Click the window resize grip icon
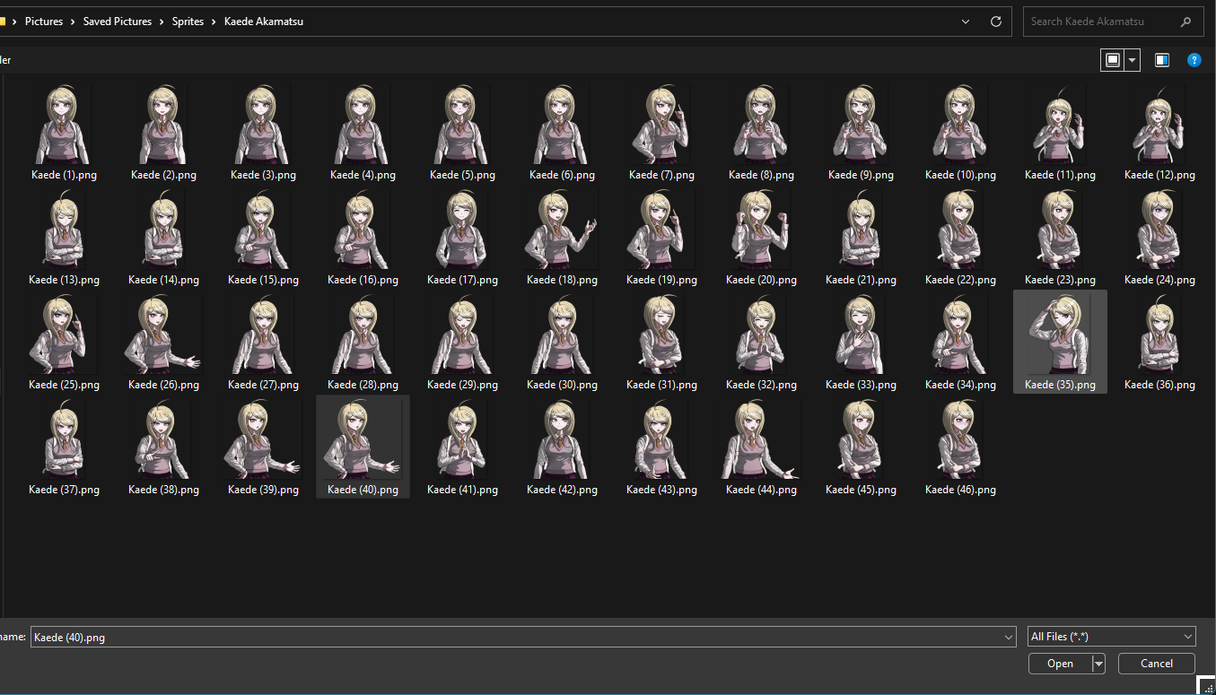This screenshot has height=695, width=1216. [1207, 686]
